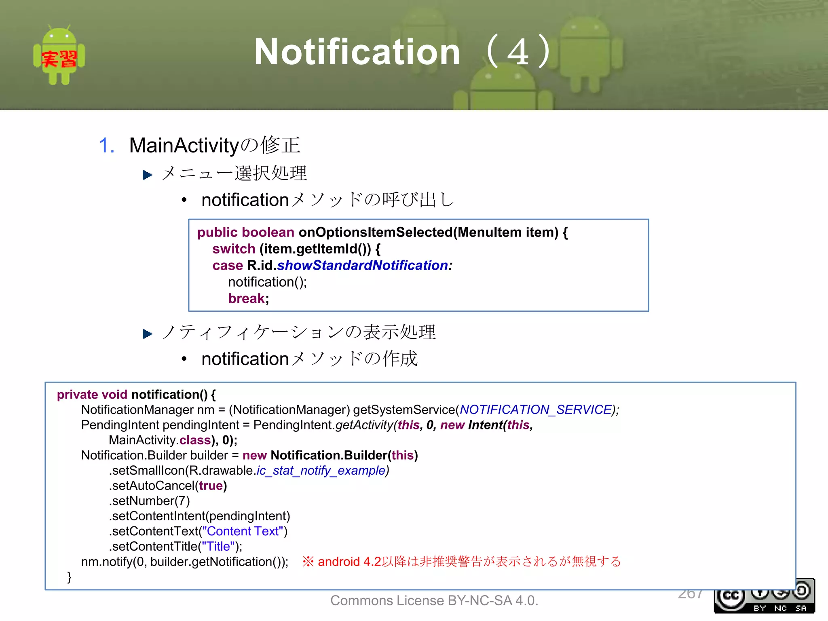Click the 'NOTIFICATION_SERVICE' constant
This screenshot has height=621, width=828.
tap(536, 410)
